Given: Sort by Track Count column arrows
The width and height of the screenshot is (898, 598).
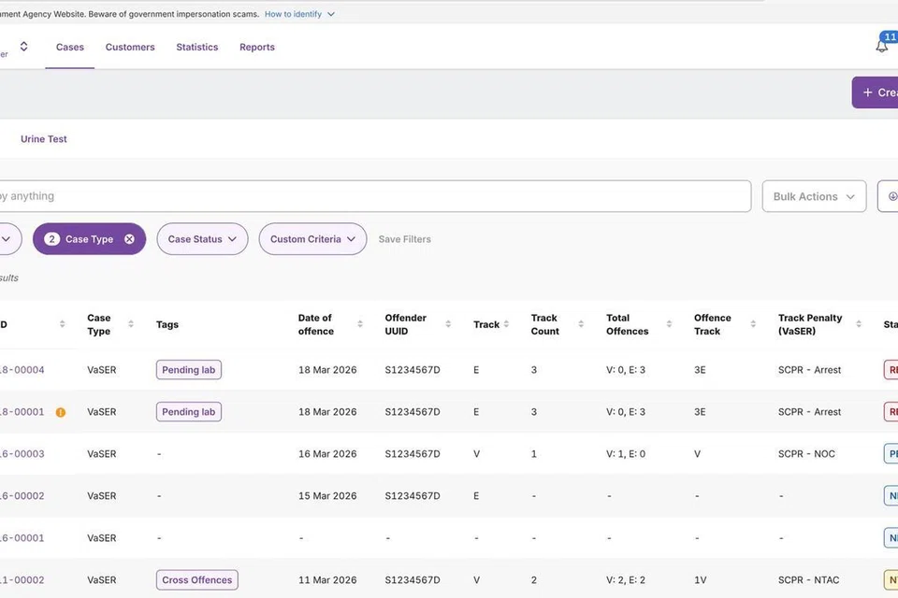Looking at the screenshot, I should click(582, 324).
